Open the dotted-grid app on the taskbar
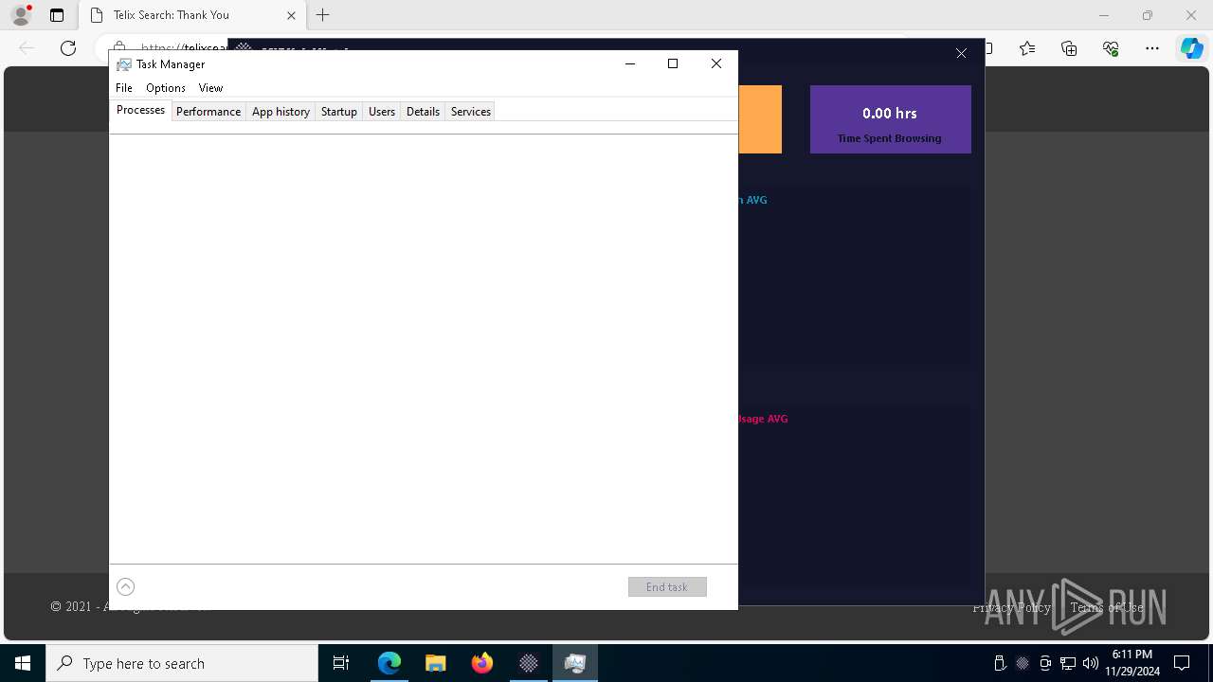 point(528,663)
